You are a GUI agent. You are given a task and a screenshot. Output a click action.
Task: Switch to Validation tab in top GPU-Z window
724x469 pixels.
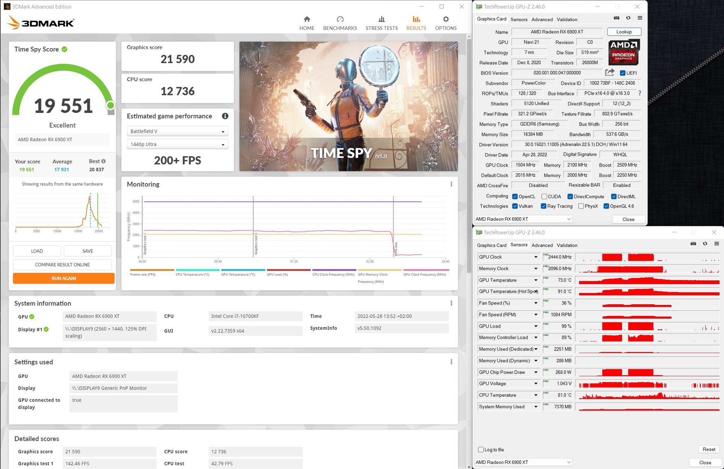pos(567,20)
